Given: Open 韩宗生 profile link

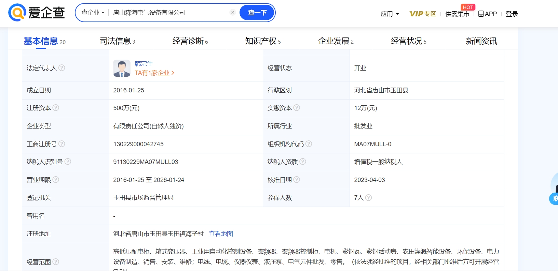Looking at the screenshot, I should coord(144,64).
